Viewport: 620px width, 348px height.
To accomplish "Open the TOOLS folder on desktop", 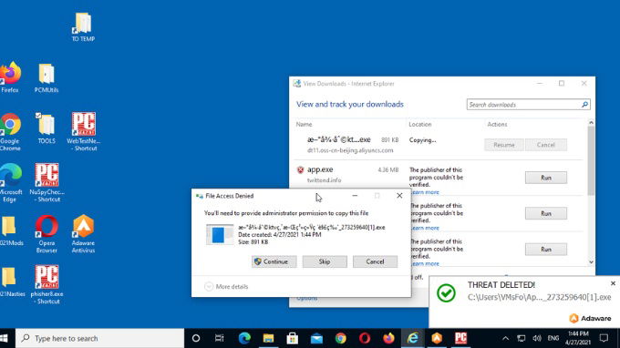I will point(46,128).
